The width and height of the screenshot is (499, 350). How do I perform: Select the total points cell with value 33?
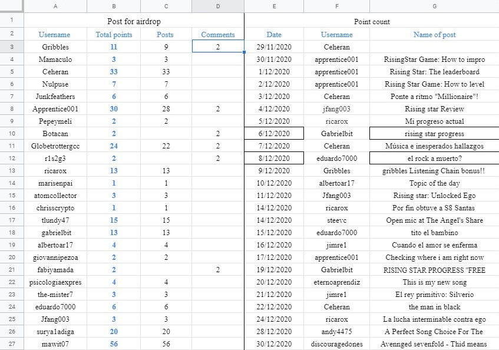(x=114, y=72)
